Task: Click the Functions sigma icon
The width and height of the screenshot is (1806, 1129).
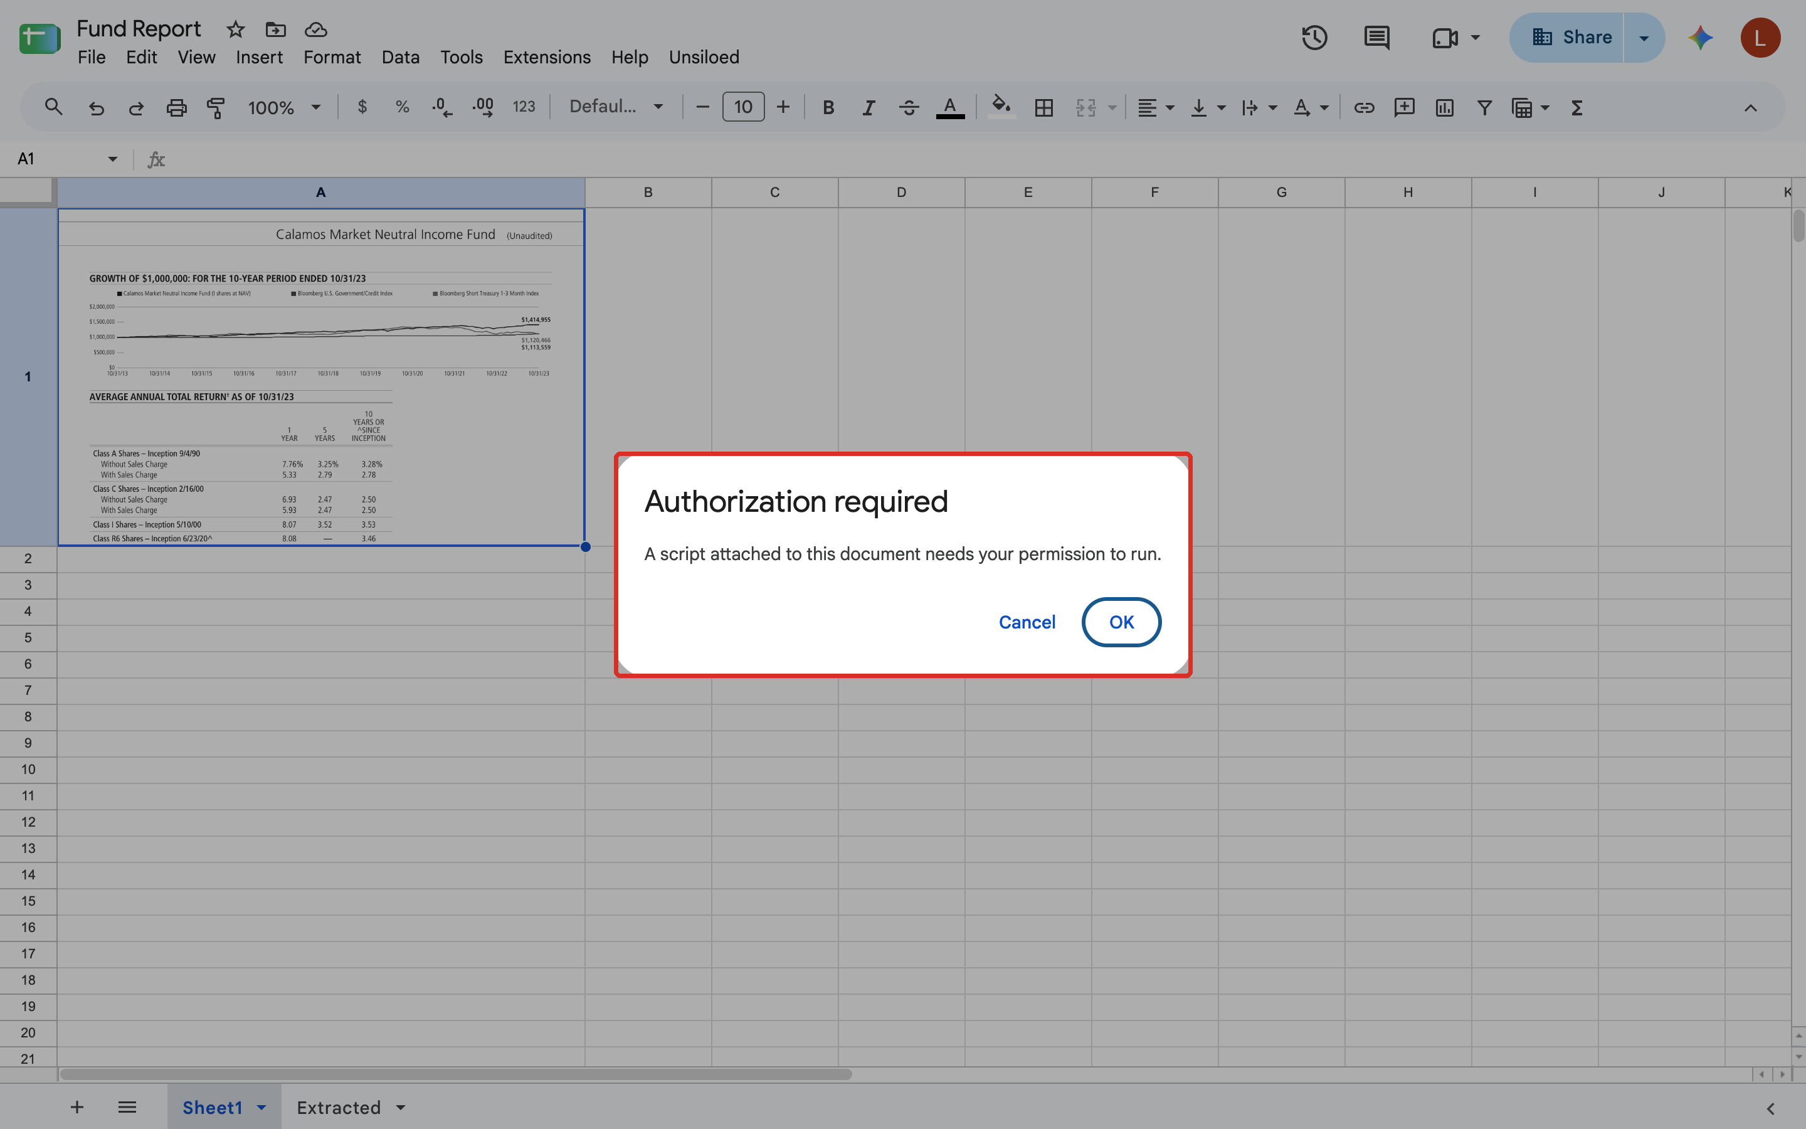Action: 1577,107
